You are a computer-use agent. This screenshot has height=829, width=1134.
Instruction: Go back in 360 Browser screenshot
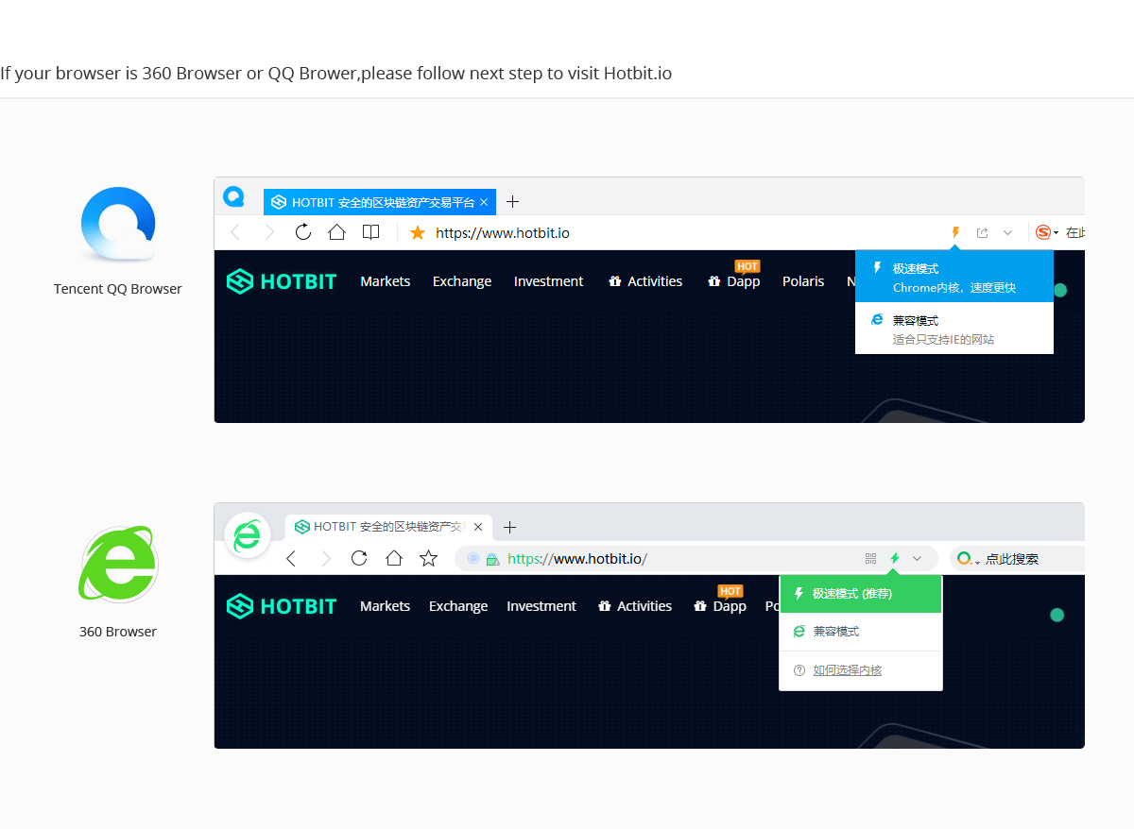point(291,558)
